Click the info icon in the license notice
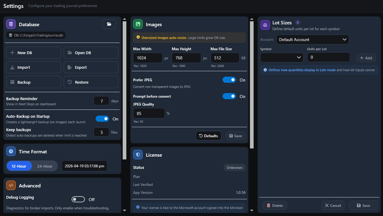Viewport: 383px width, 216px height. (x=138, y=207)
